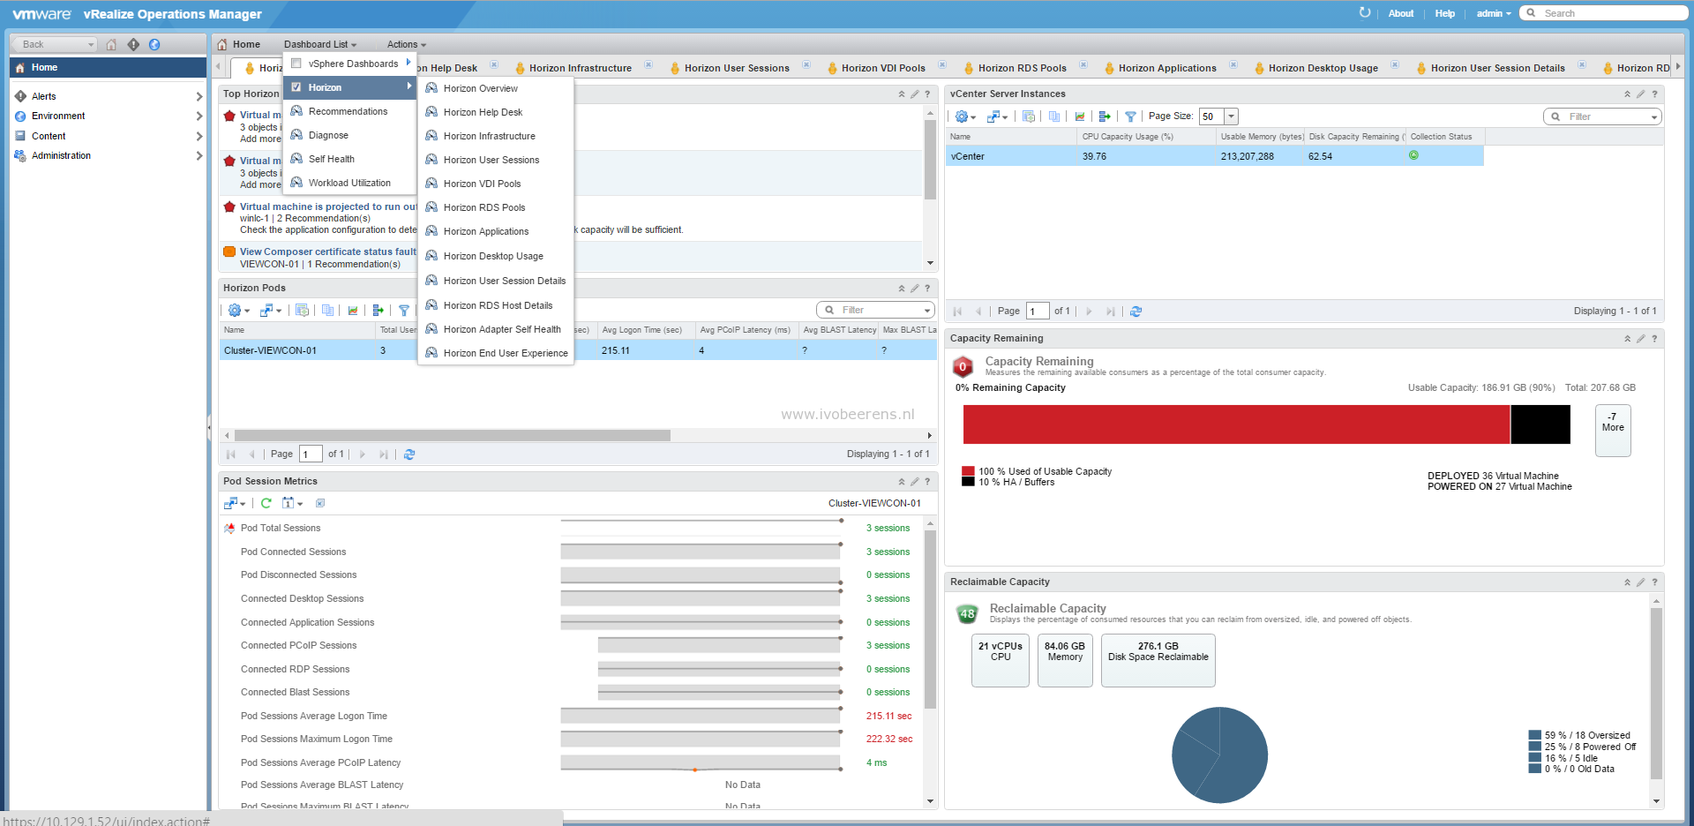
Task: Expand the Administration navigation arrow
Action: tap(199, 155)
